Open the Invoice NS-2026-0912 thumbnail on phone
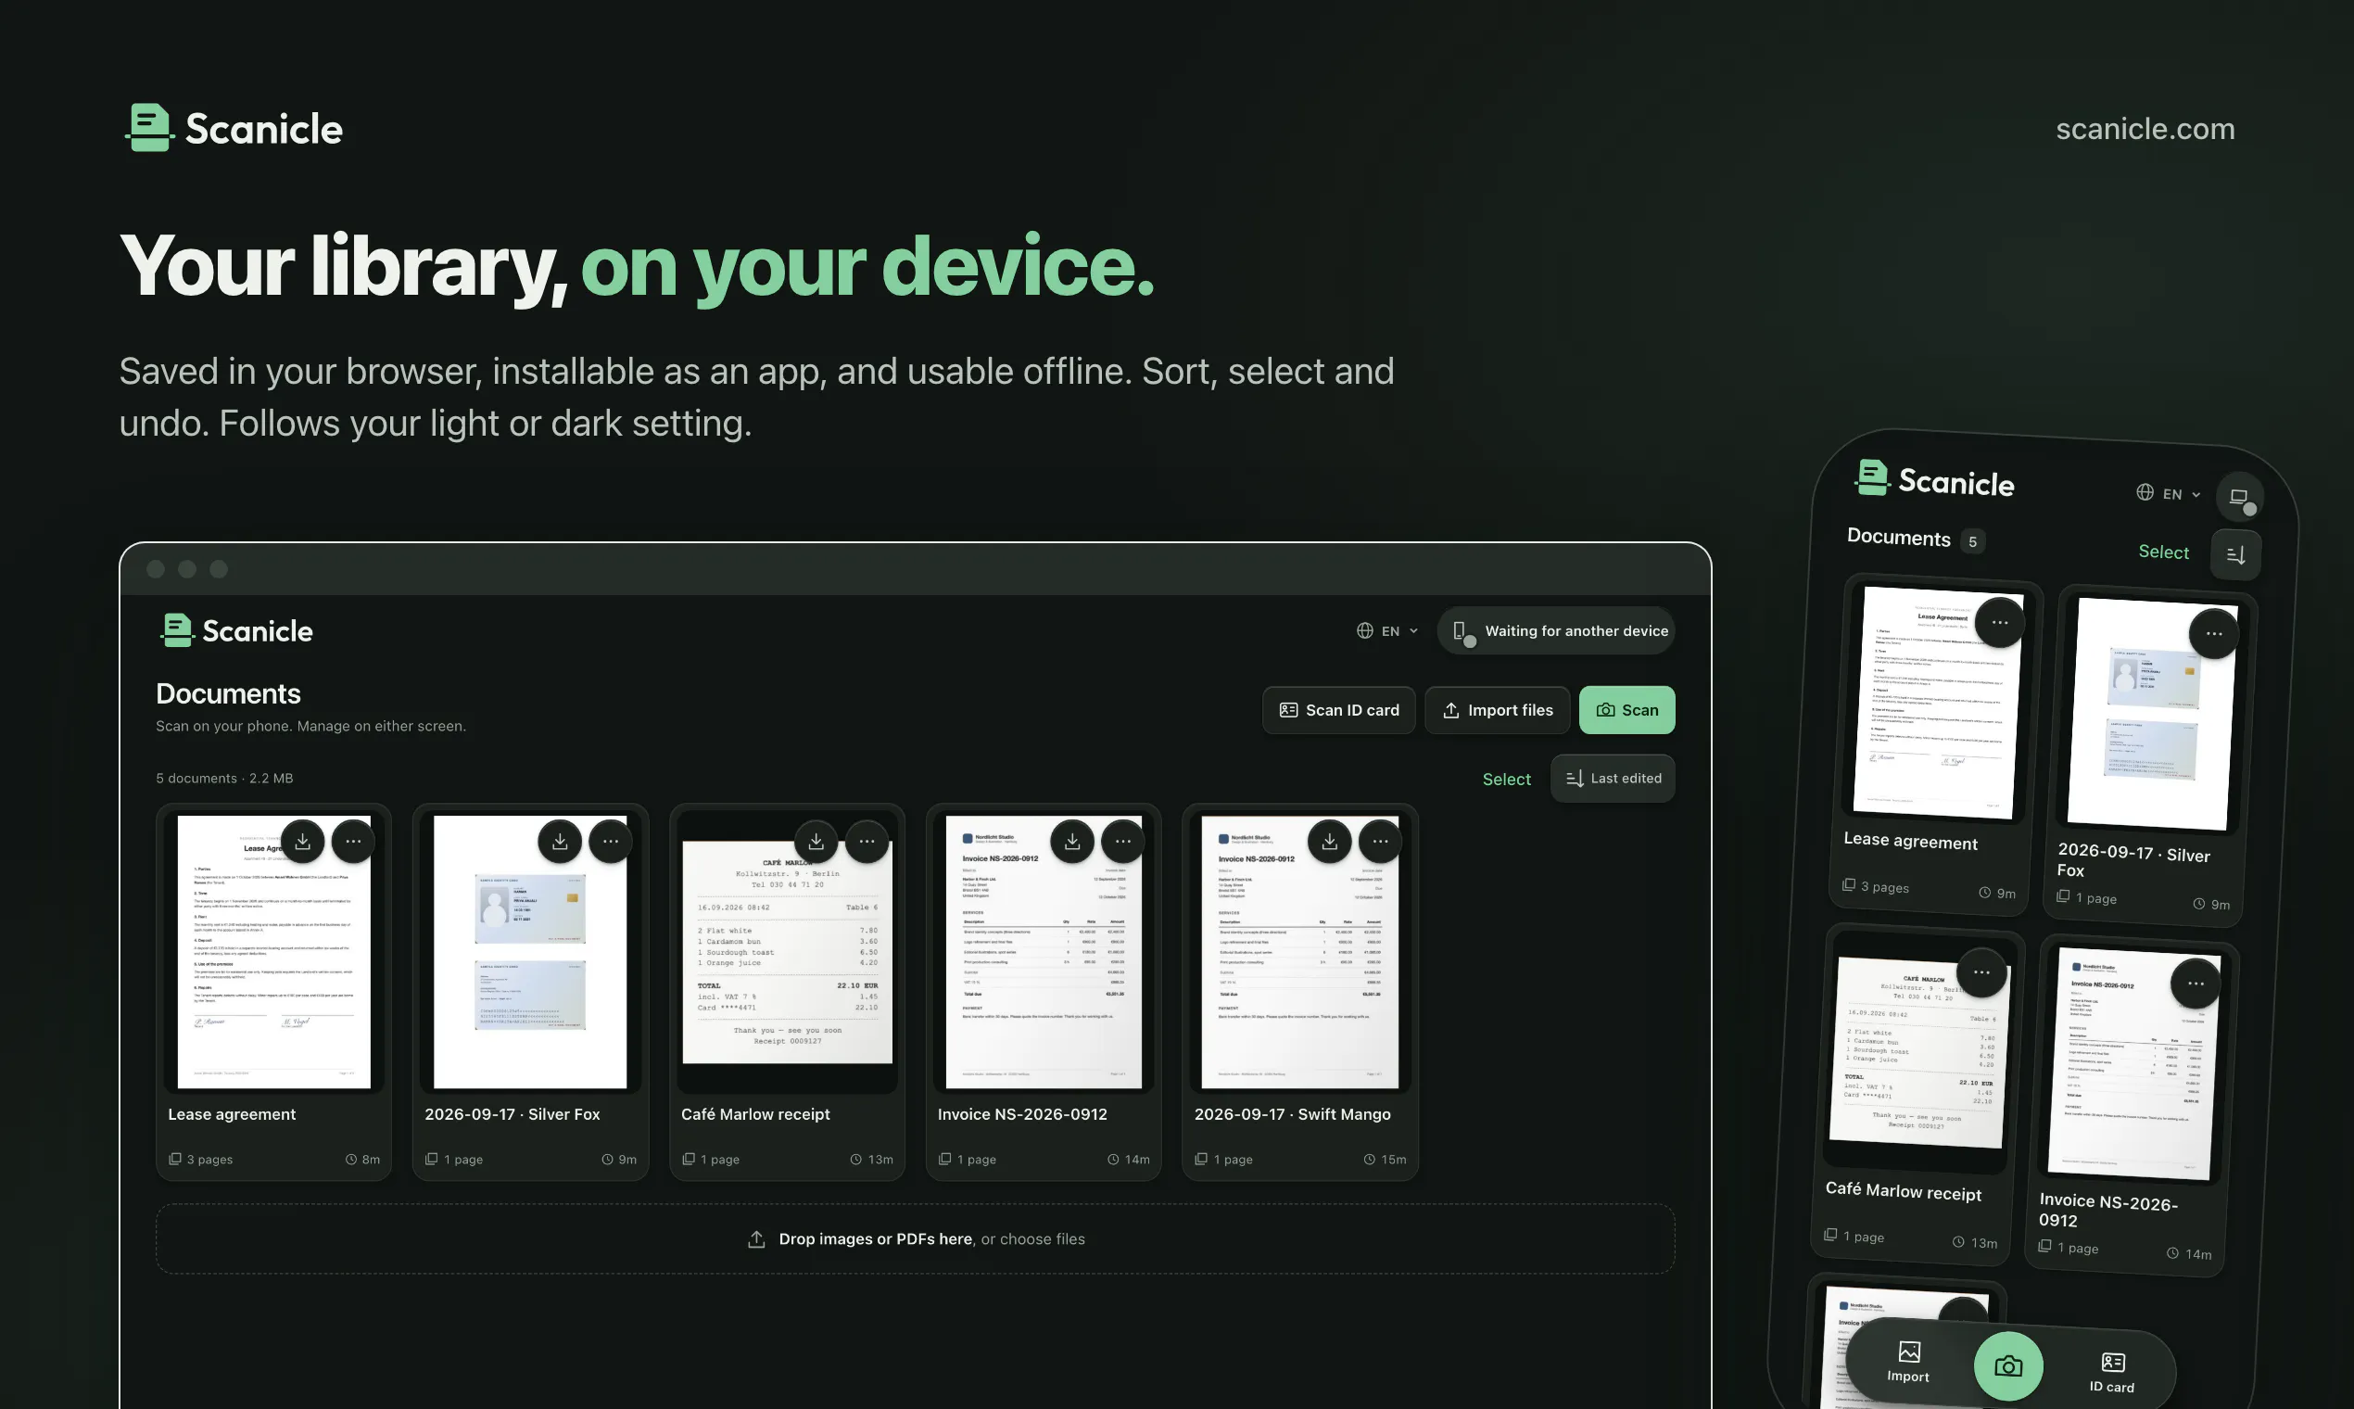Viewport: 2354px width, 1409px height. 2133,1063
